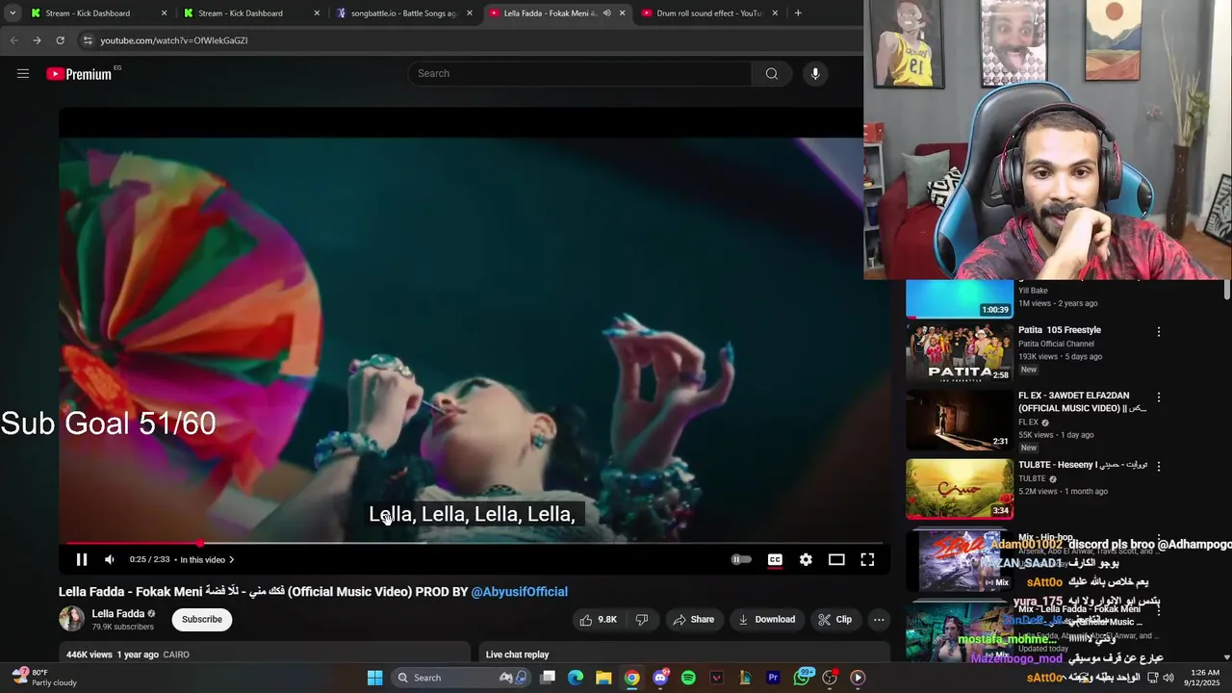
Task: Switch to songbattle.io tab
Action: click(x=403, y=13)
